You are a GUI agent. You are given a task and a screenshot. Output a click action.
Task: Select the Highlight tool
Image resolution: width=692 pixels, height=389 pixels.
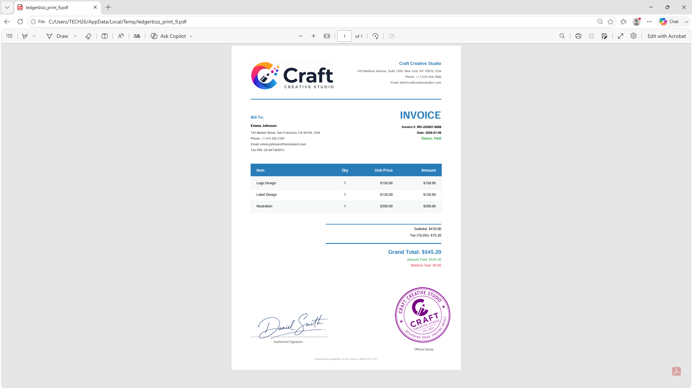pos(25,36)
